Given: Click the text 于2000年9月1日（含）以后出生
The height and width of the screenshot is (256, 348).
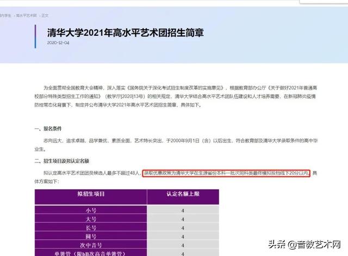Looking at the screenshot, I should point(199,141).
